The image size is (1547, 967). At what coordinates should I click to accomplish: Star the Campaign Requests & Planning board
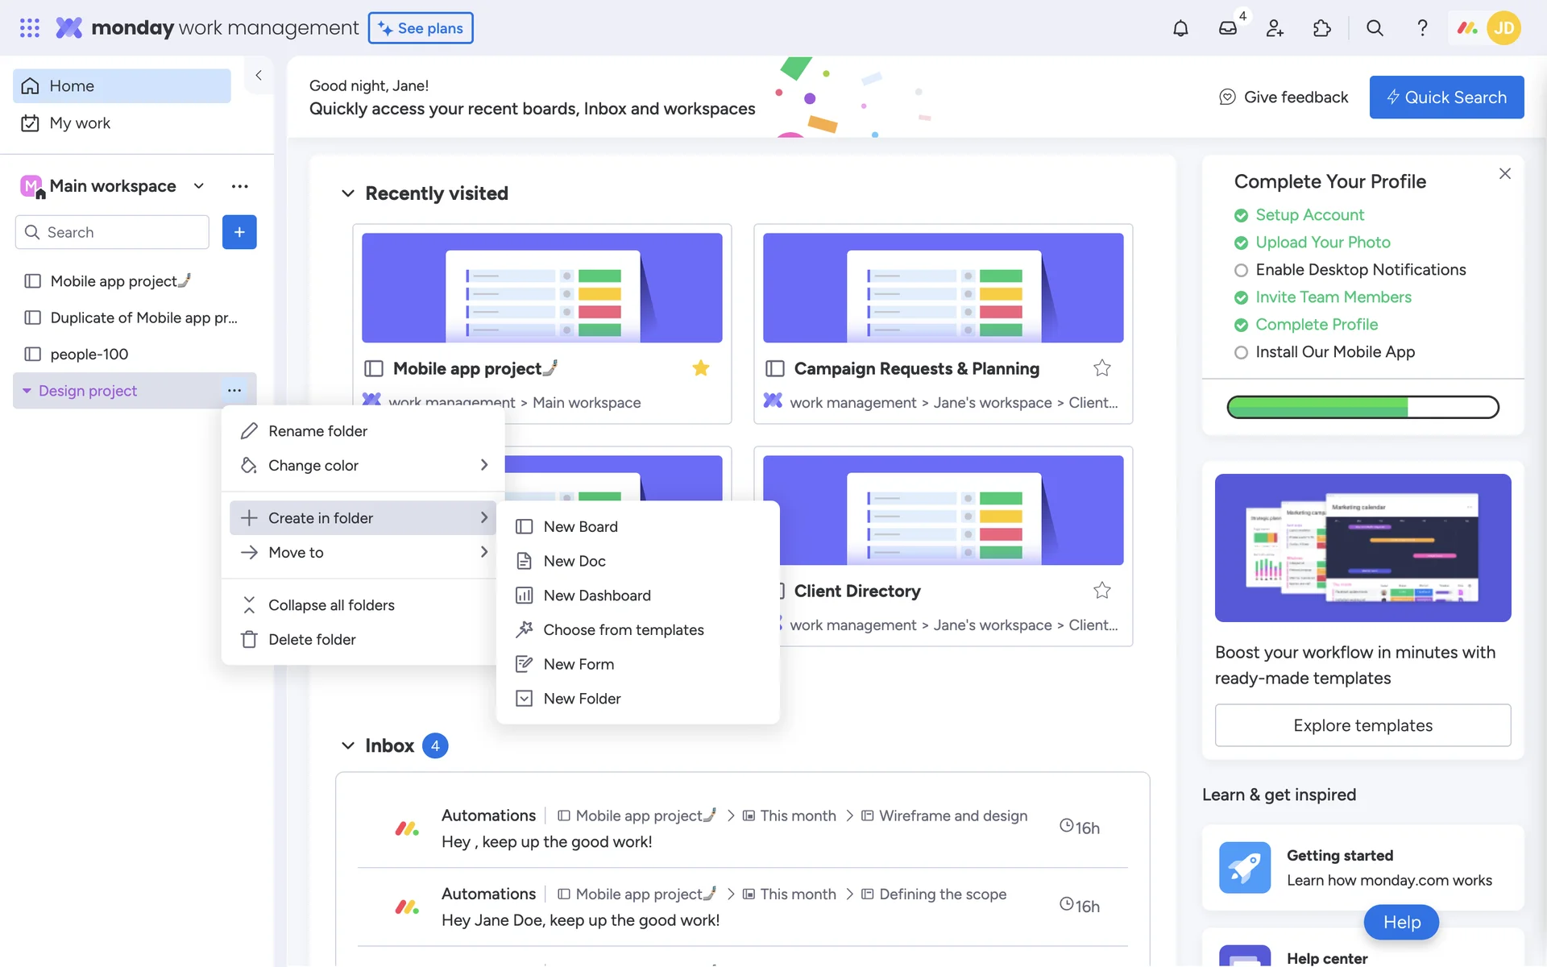(1101, 368)
